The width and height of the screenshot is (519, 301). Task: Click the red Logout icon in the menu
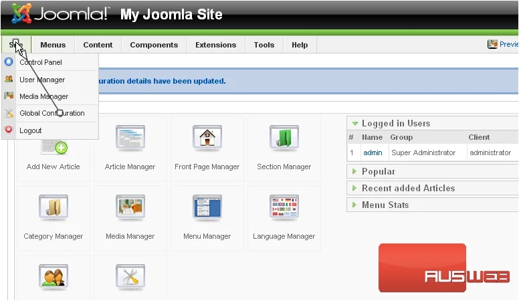[x=9, y=130]
